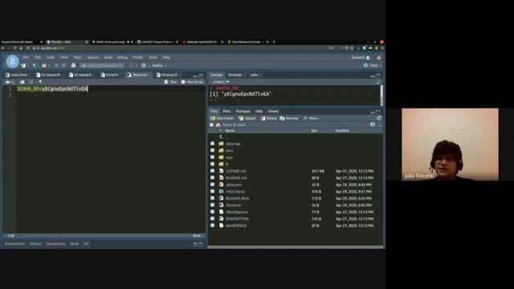The image size is (514, 289).
Task: Click the sign-out icon next to username
Action: [x=369, y=58]
